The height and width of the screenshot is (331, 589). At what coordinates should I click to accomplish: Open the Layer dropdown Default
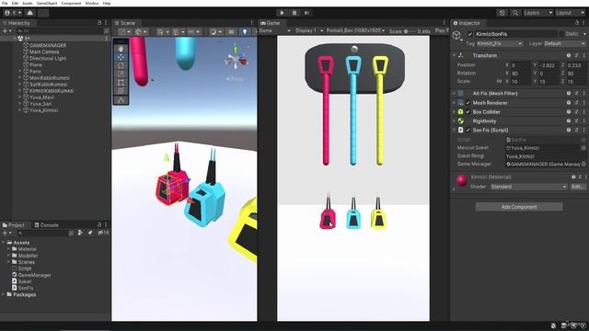click(x=564, y=43)
